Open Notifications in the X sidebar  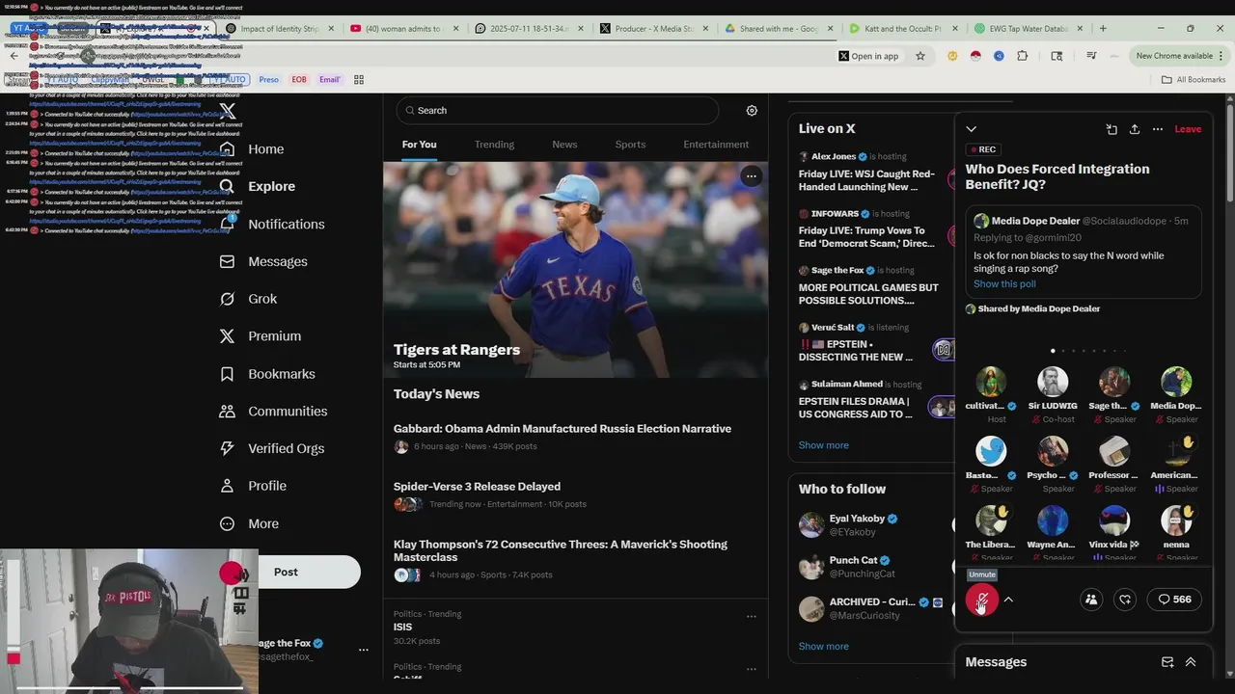272,224
